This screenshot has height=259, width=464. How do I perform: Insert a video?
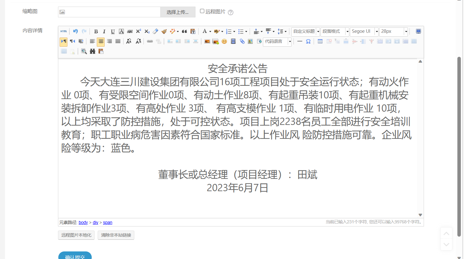[x=233, y=41]
